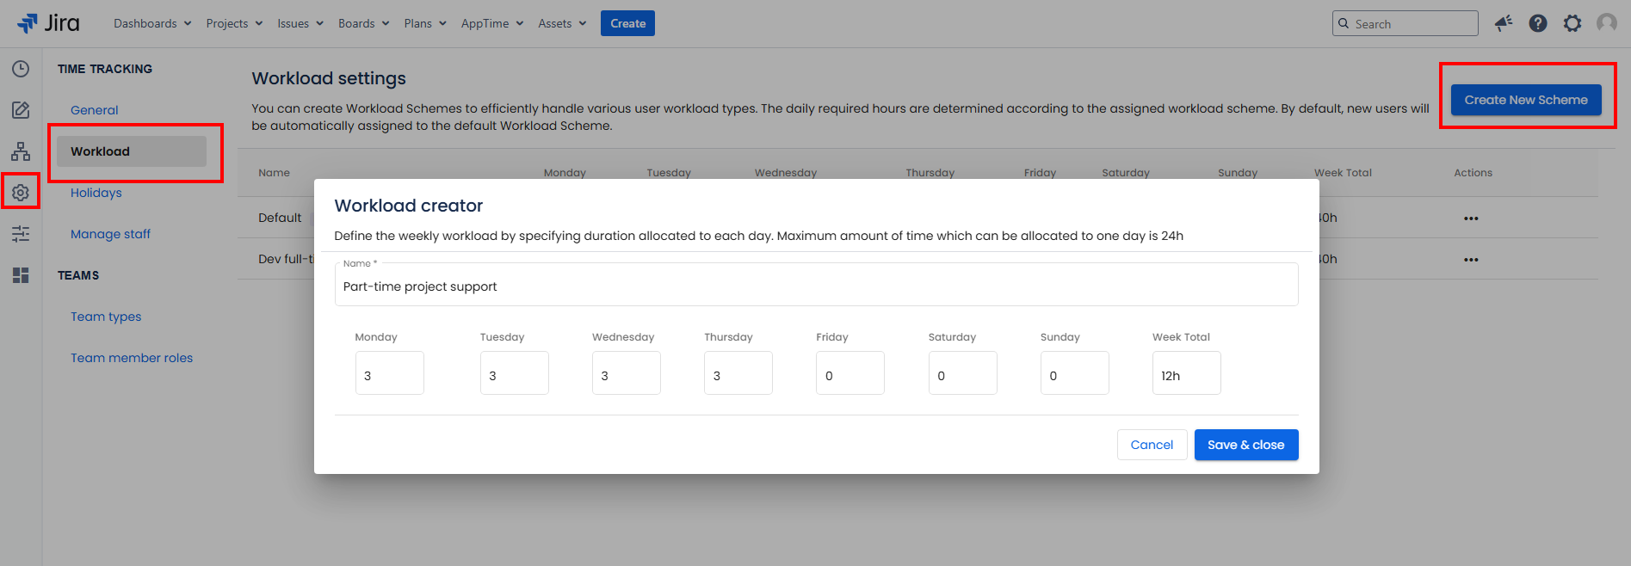1631x566 pixels.
Task: Click the edit pencil sidebar icon
Action: (21, 110)
